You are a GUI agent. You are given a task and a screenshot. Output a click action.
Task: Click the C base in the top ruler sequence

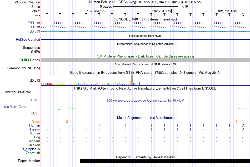[243, 15]
